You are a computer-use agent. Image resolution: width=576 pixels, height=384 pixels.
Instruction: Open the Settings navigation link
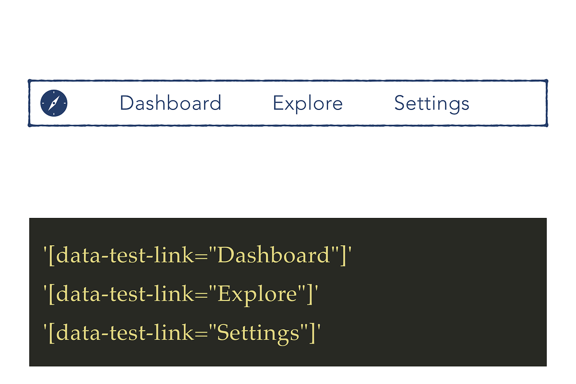(x=432, y=104)
